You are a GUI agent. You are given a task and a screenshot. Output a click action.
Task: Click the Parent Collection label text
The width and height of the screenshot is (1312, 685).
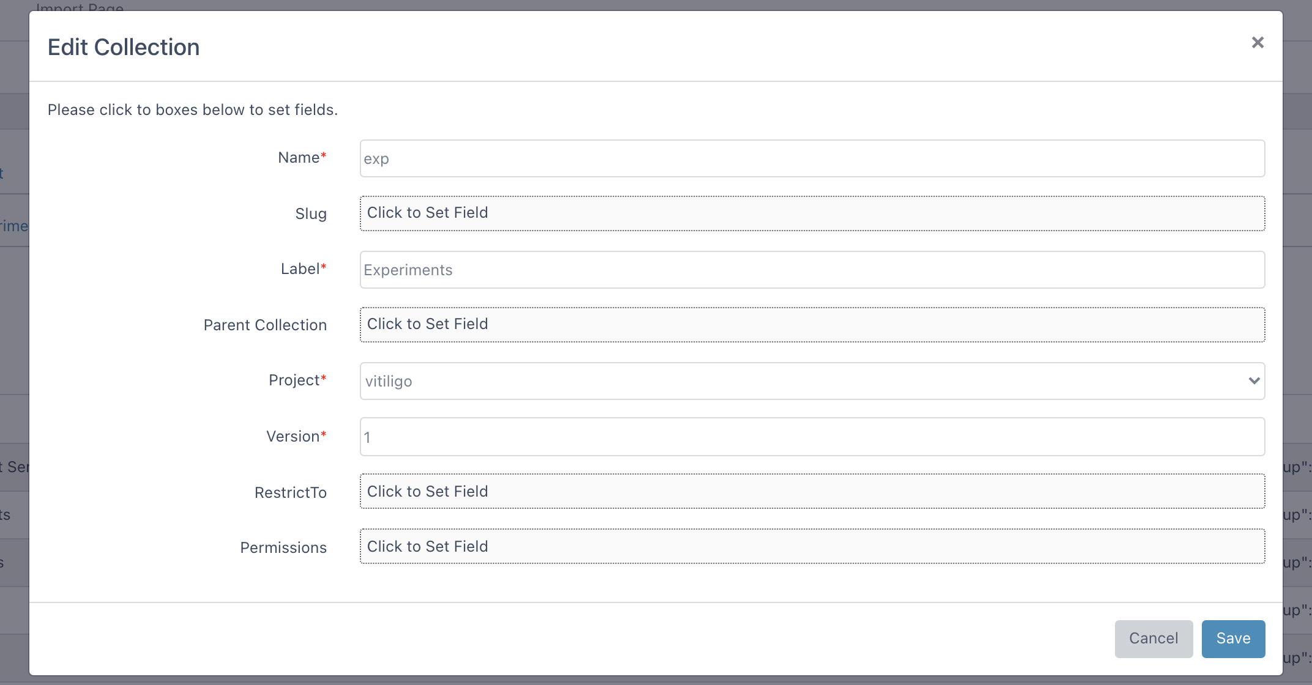point(265,325)
